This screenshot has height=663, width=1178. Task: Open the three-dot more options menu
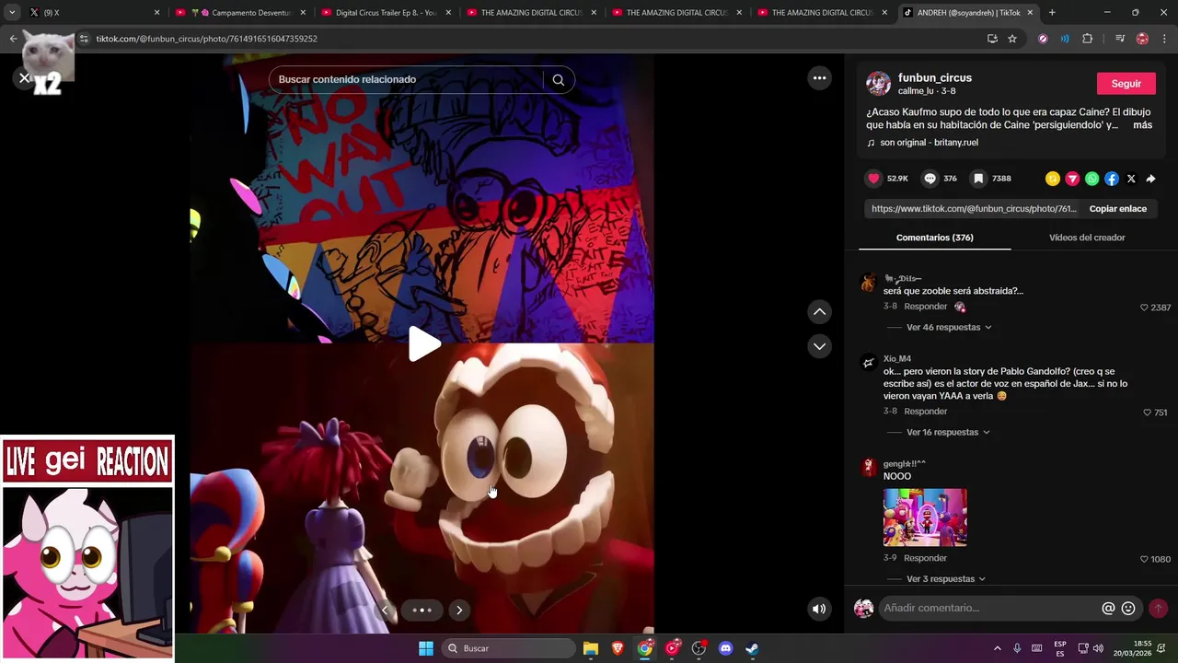point(819,78)
